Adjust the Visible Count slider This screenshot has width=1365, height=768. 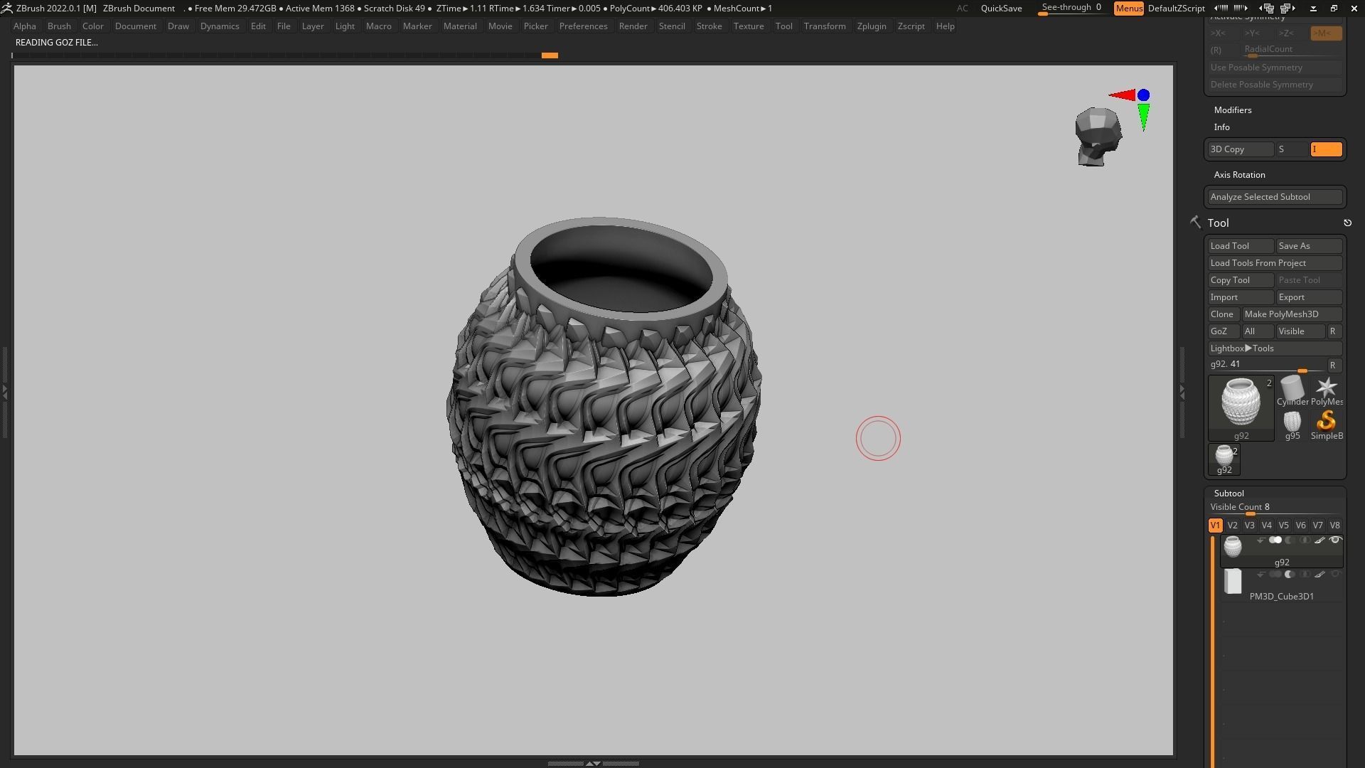click(1275, 508)
